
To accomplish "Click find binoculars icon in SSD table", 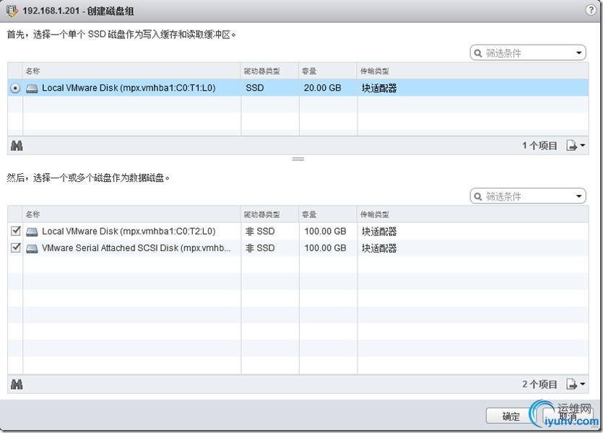I will coord(17,146).
